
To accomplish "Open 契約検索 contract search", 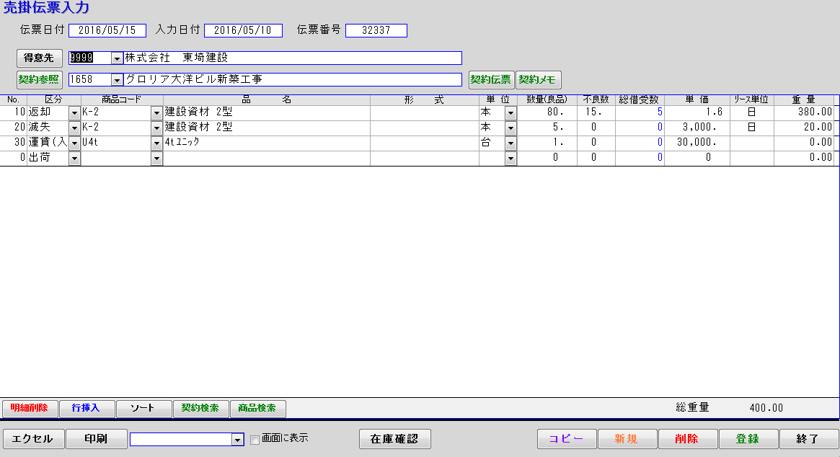I will (200, 409).
